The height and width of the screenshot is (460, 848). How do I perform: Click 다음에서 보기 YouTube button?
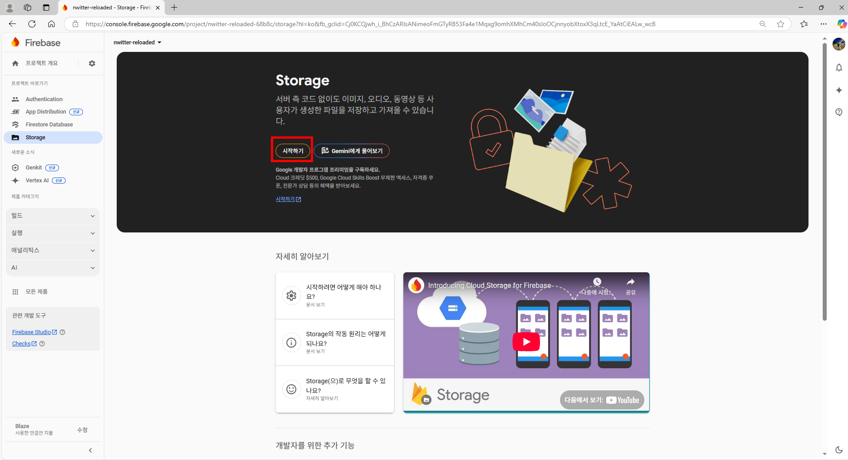pyautogui.click(x=602, y=400)
